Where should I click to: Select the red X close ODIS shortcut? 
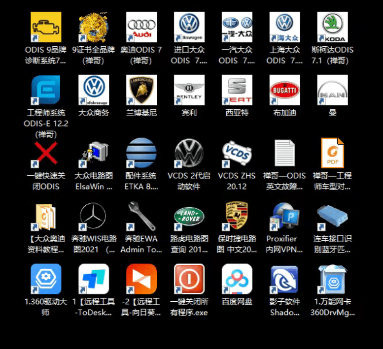pyautogui.click(x=46, y=154)
